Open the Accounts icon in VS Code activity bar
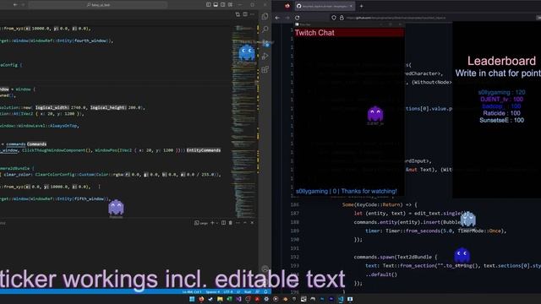The image size is (541, 304). coord(265,269)
